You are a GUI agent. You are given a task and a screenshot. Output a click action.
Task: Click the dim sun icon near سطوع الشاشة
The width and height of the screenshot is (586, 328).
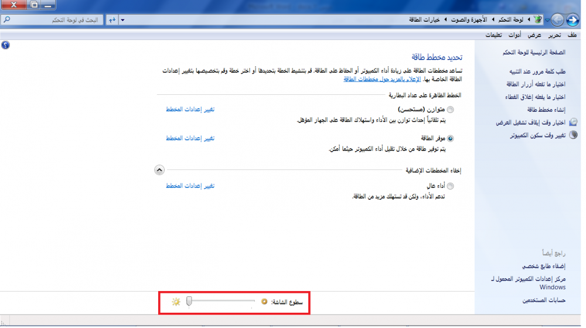tap(264, 302)
